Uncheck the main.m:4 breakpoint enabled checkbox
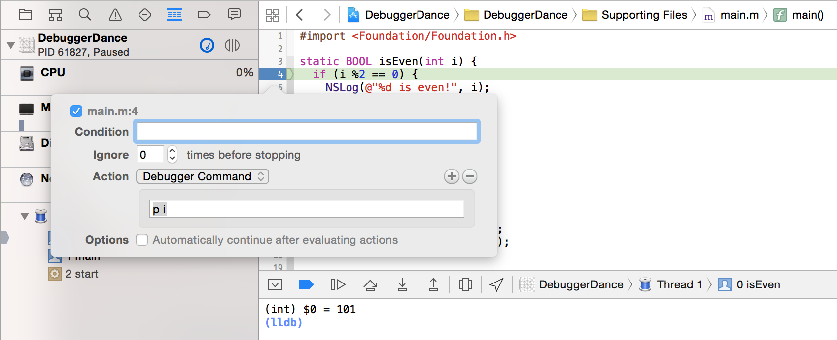Screen dimensions: 837x340 (x=76, y=111)
